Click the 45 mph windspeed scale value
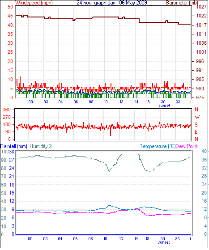The image size is (209, 250). pyautogui.click(x=10, y=16)
